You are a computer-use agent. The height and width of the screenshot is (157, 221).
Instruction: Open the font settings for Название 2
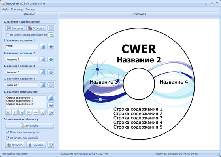(x=43, y=59)
